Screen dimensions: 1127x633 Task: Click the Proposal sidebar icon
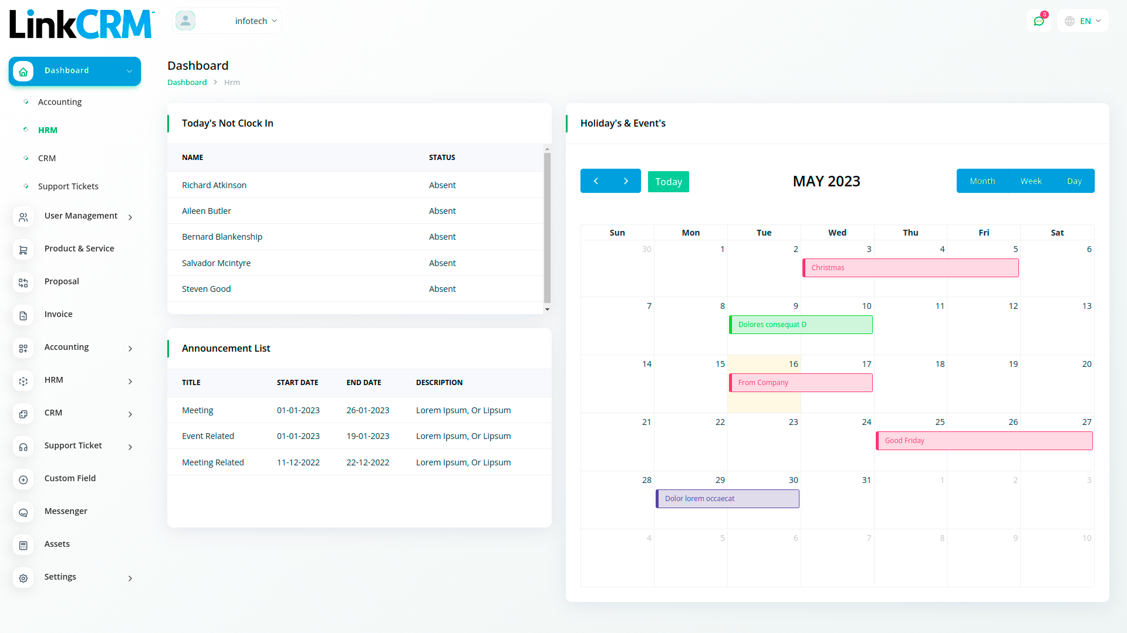click(x=23, y=283)
